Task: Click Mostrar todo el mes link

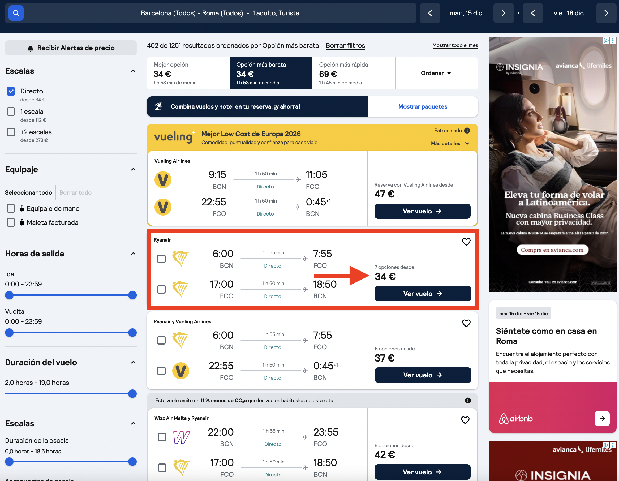Action: (x=455, y=45)
